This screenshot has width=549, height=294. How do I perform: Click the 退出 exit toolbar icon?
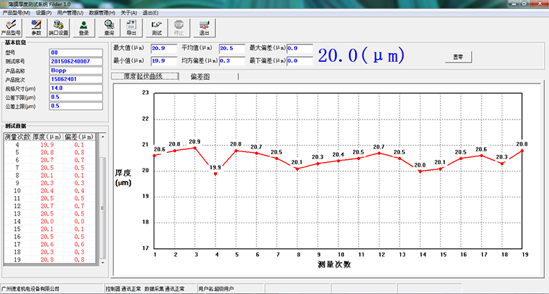pyautogui.click(x=204, y=27)
